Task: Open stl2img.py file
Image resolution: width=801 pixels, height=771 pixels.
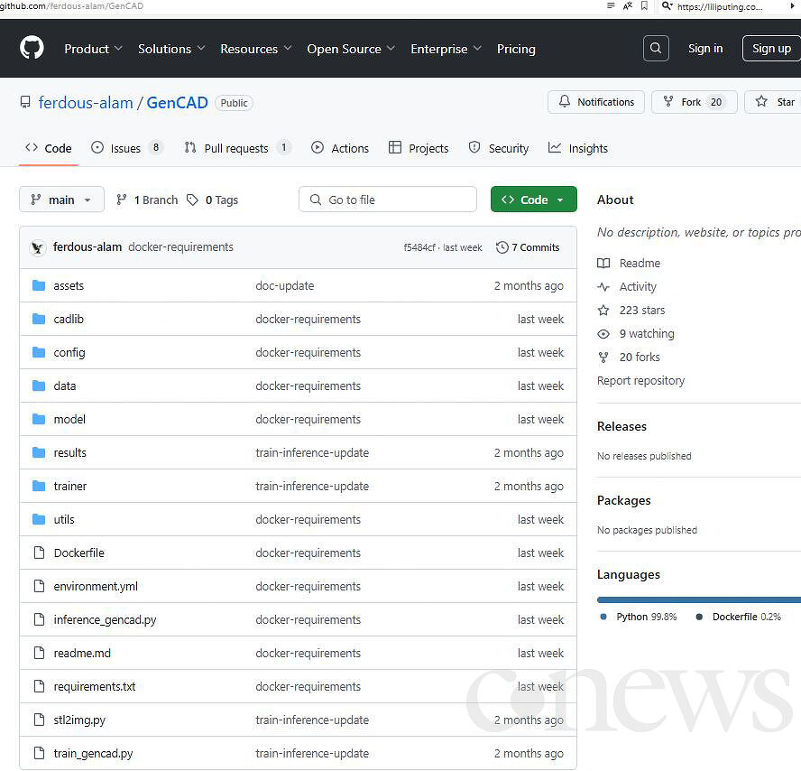Action: pos(79,720)
